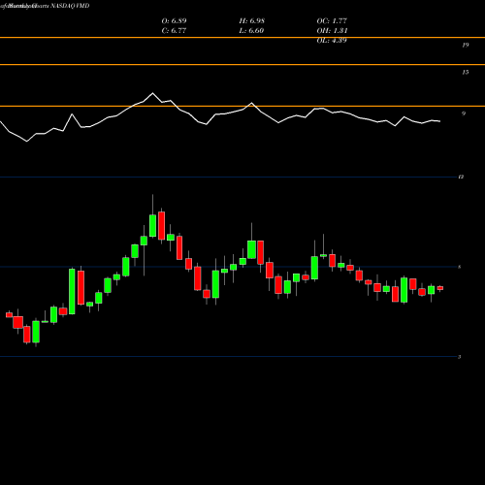Click the 'OL: 4.39' value

tap(332, 41)
